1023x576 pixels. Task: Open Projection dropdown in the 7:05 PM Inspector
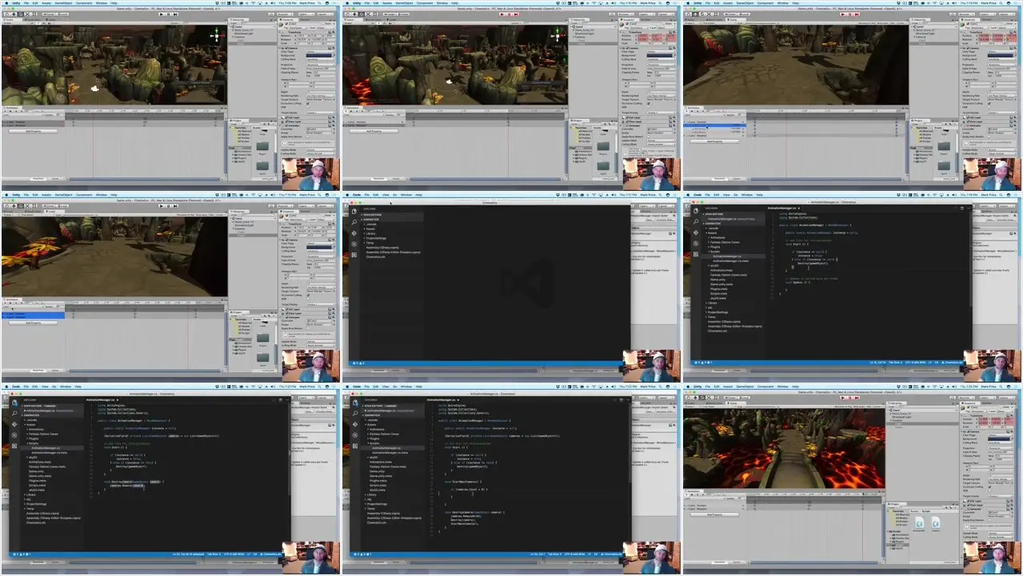(321, 65)
